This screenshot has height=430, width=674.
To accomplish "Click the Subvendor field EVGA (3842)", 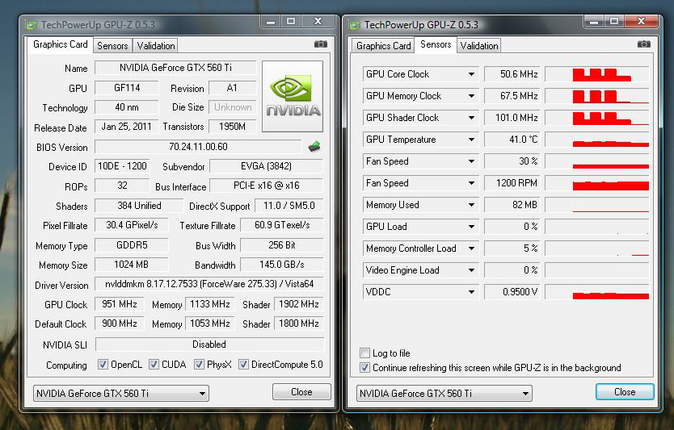I will 266,166.
